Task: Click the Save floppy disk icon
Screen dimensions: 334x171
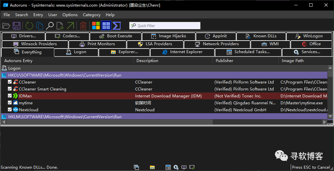Action: coord(17,25)
